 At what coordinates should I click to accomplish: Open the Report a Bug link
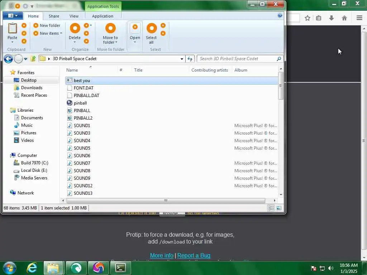coord(194,255)
